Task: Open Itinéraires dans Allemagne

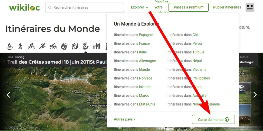Action: pyautogui.click(x=135, y=61)
